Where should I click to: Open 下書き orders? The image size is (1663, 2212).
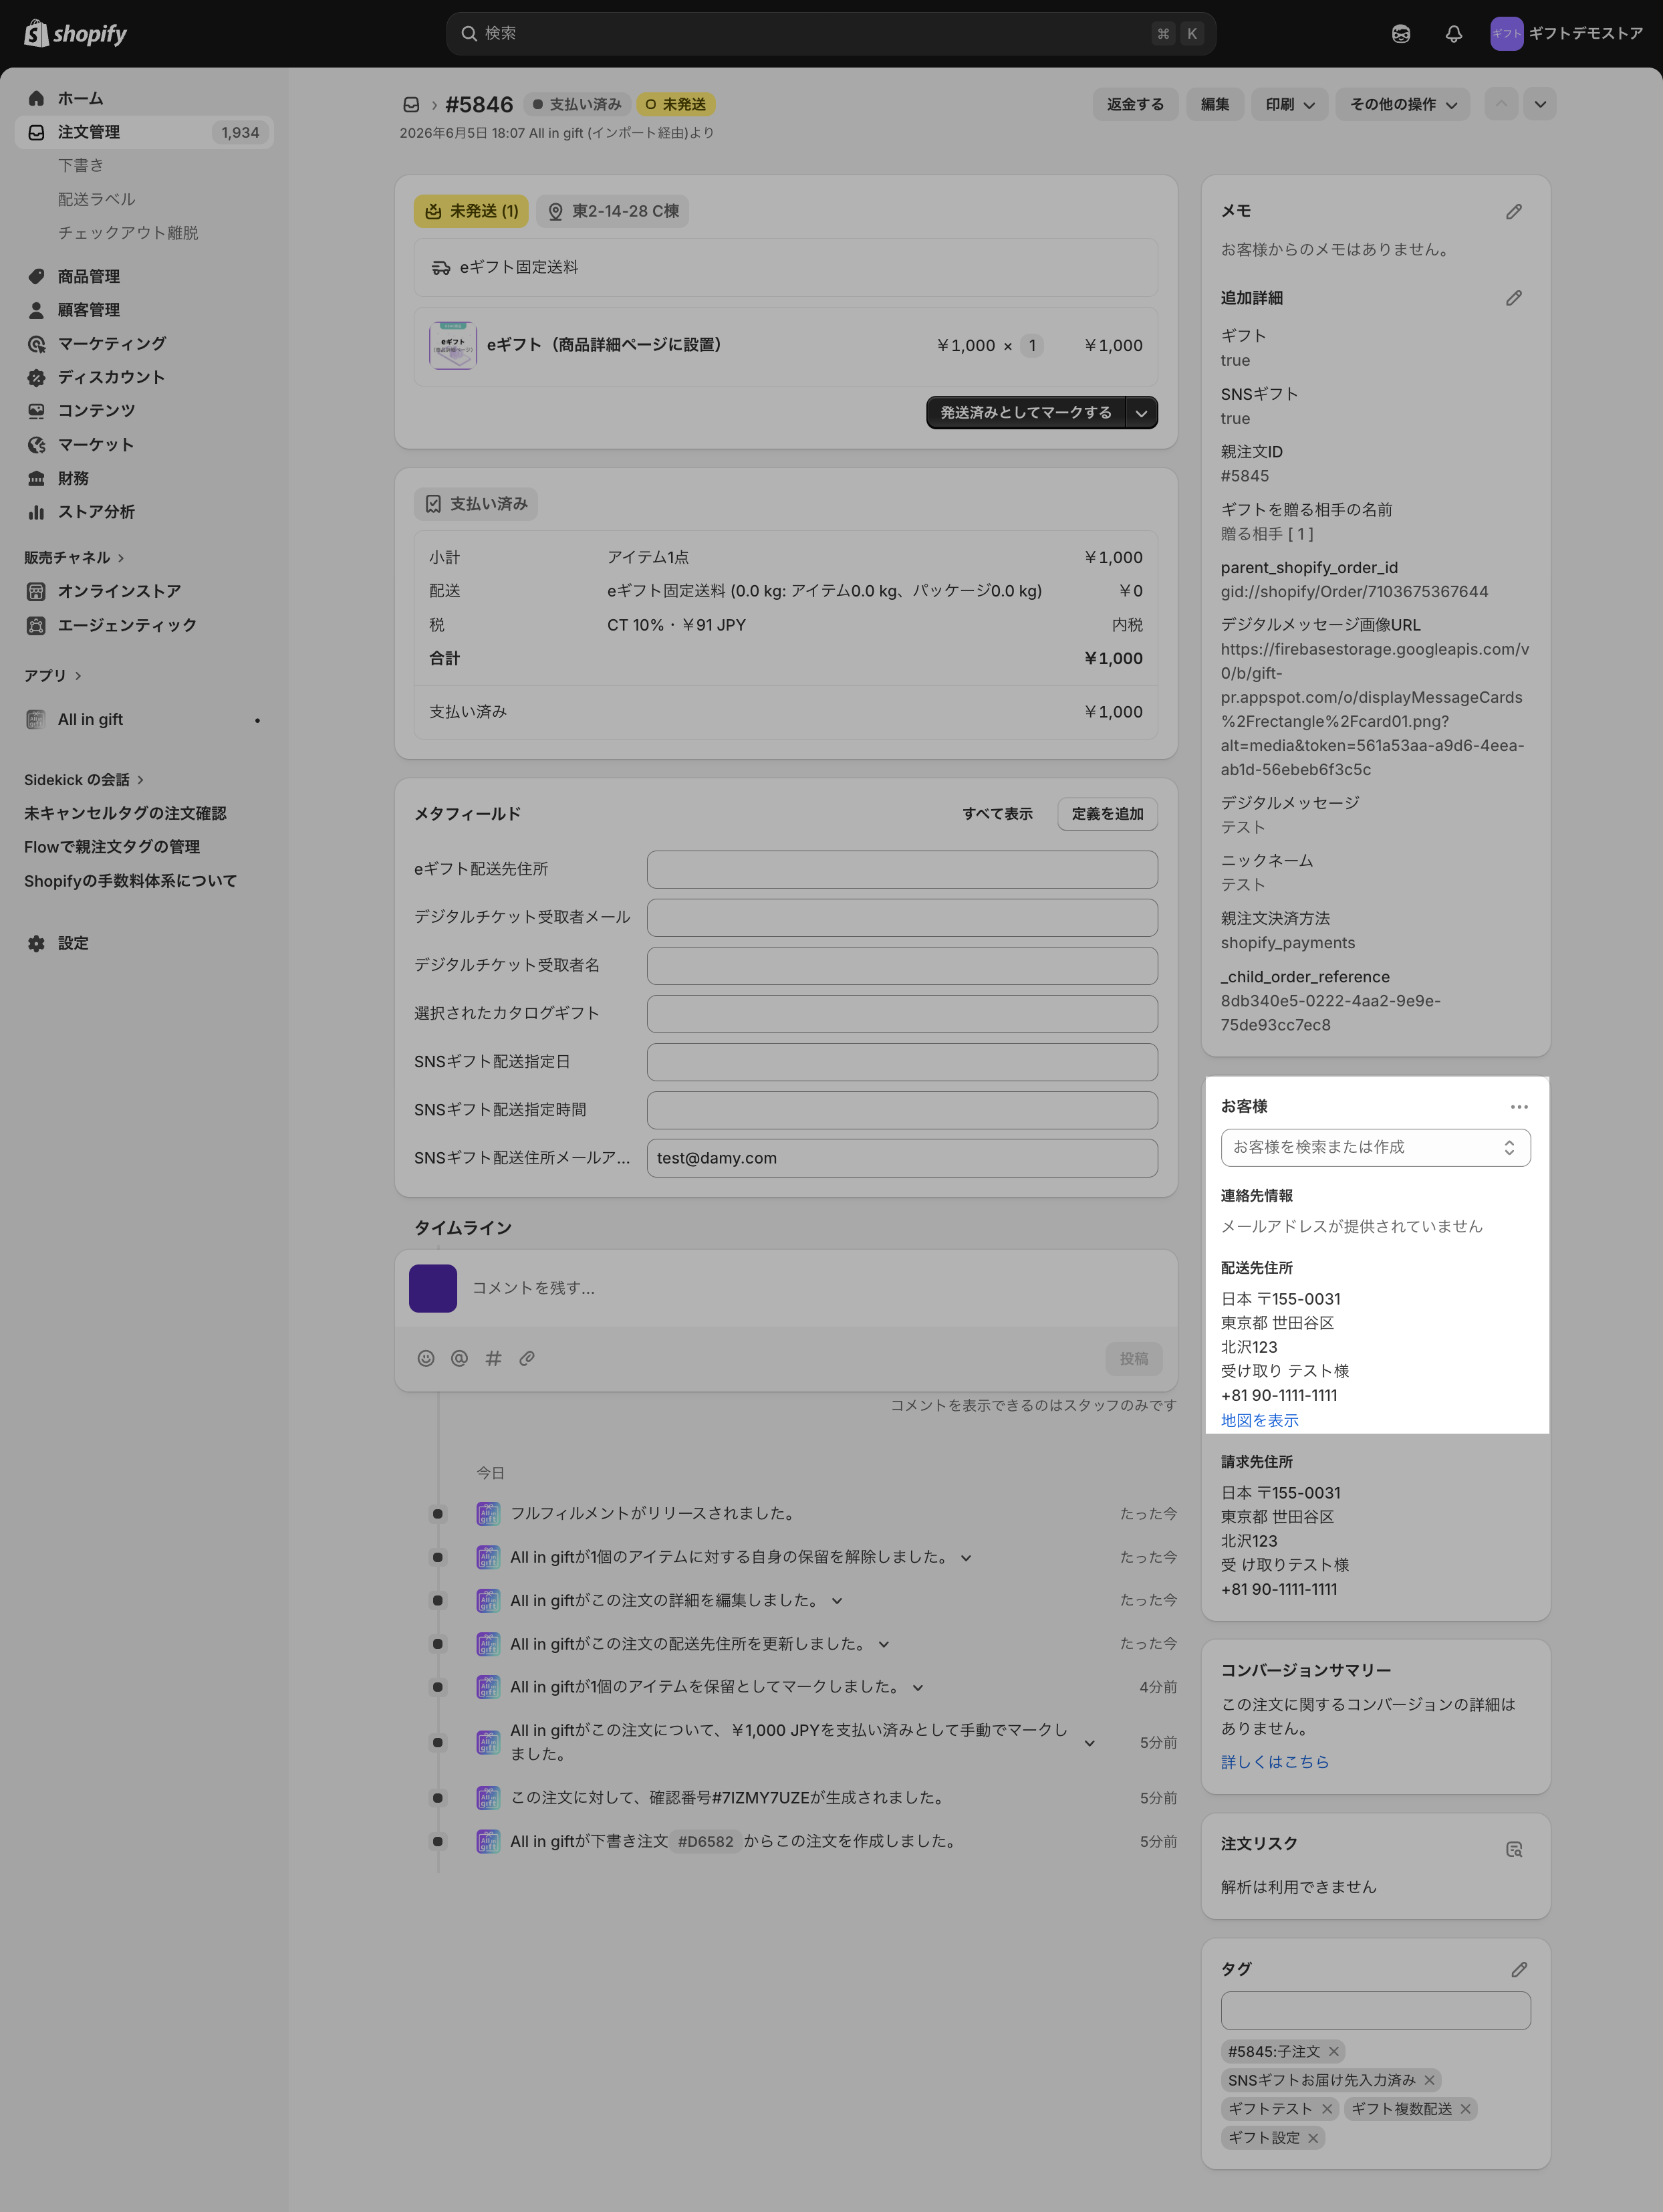point(81,165)
